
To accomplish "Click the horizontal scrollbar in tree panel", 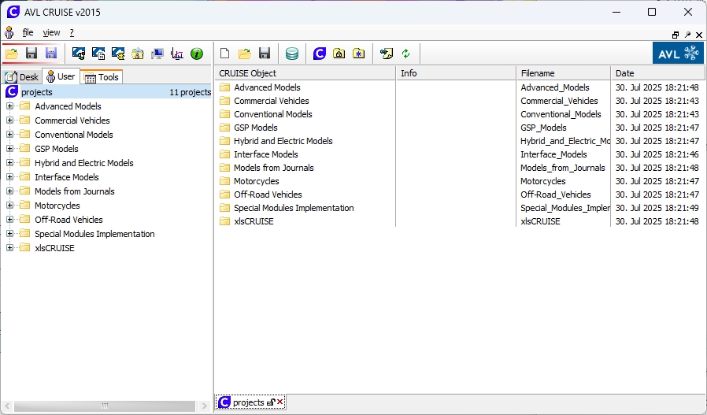I will pyautogui.click(x=105, y=406).
